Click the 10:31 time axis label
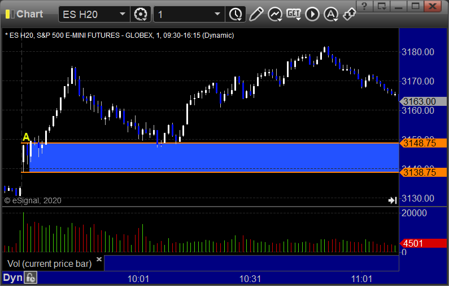The height and width of the screenshot is (286, 449). [x=250, y=279]
